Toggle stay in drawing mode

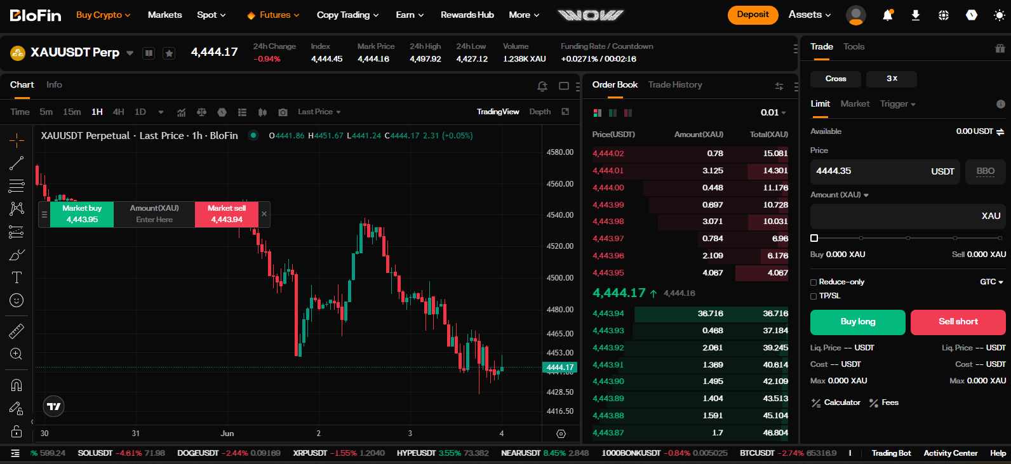coord(17,408)
